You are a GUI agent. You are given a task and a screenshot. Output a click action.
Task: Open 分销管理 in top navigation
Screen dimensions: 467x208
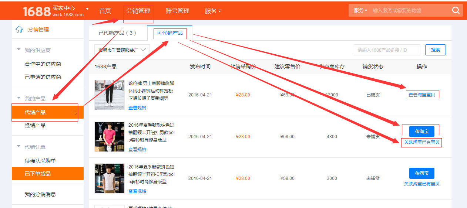138,11
